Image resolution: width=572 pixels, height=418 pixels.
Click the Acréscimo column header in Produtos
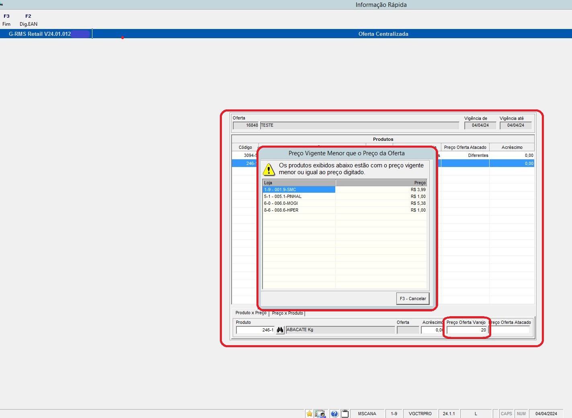[512, 147]
